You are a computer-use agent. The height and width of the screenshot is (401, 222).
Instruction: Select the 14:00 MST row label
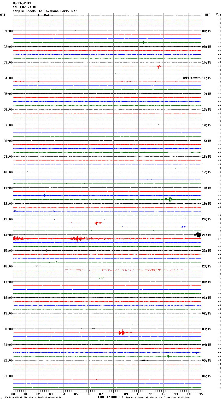tap(8, 235)
